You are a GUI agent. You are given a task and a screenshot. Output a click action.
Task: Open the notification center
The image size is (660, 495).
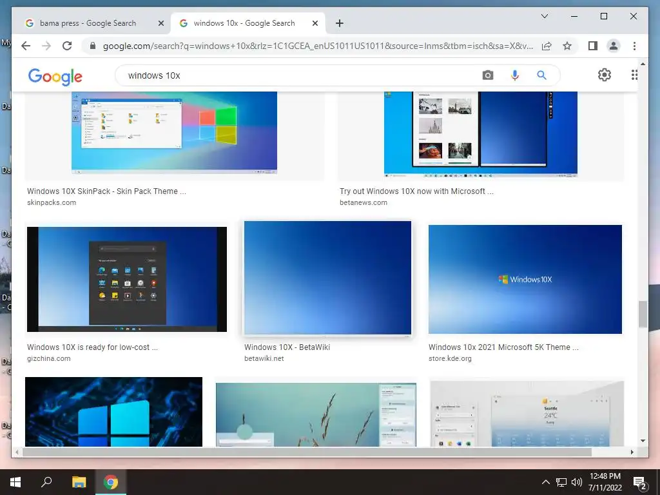pyautogui.click(x=640, y=482)
